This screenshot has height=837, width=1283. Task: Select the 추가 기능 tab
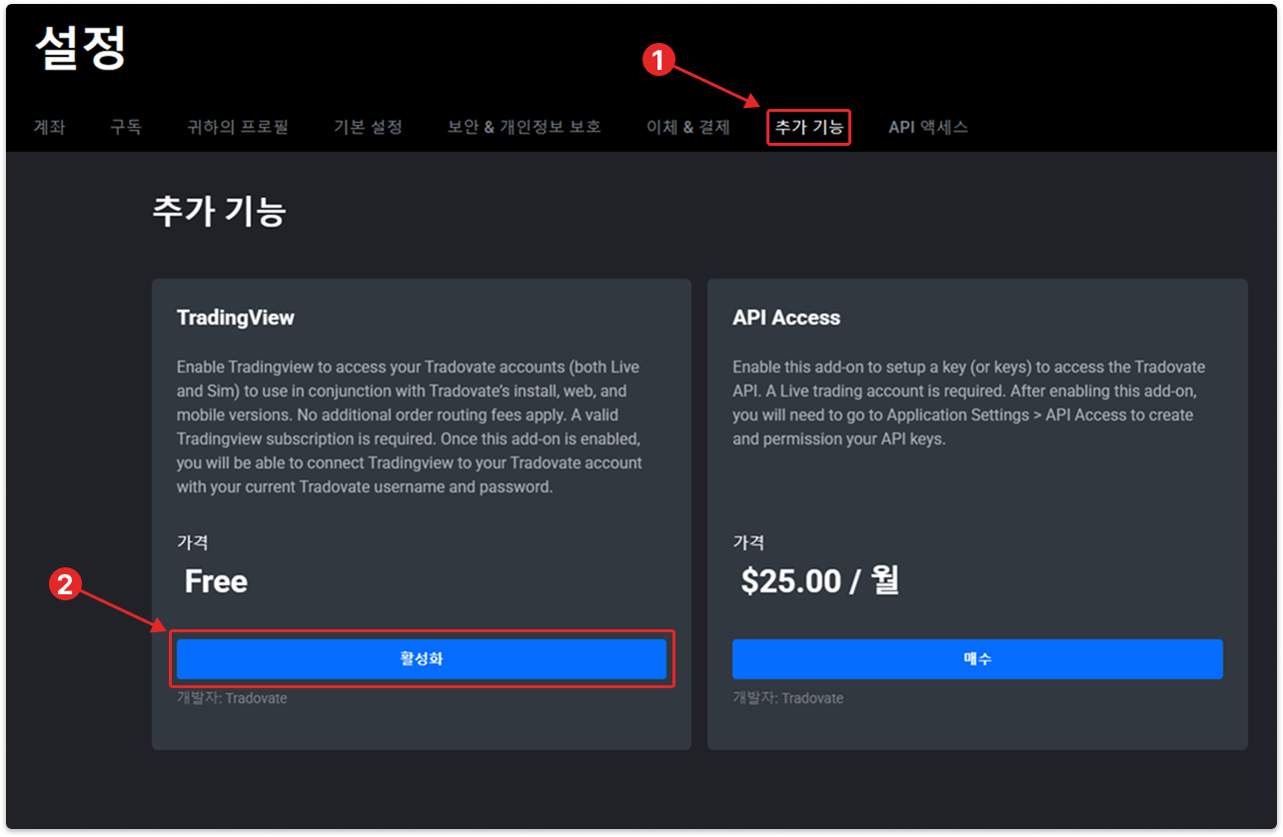click(809, 127)
